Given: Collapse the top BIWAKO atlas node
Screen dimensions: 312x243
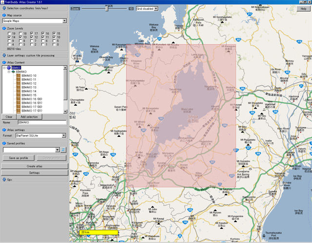Looking at the screenshot, I should (x=4, y=68).
